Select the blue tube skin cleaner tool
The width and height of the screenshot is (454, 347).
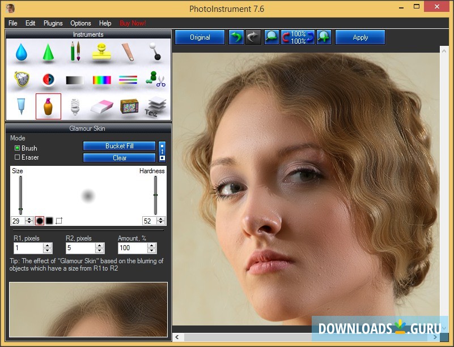21,106
